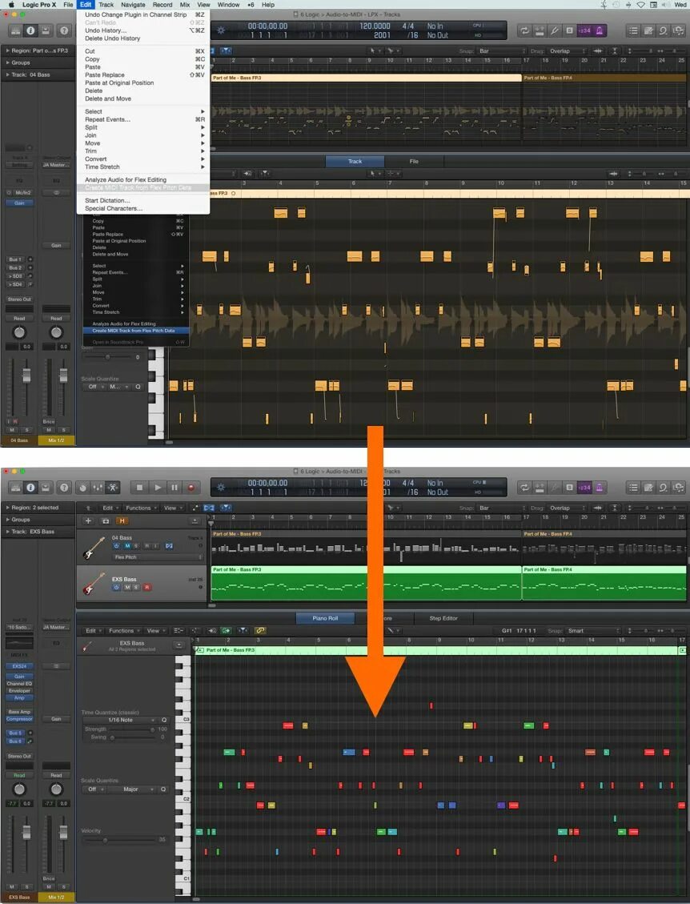Open List Editors in the lower window
Image resolution: width=690 pixels, height=904 pixels.
633,488
